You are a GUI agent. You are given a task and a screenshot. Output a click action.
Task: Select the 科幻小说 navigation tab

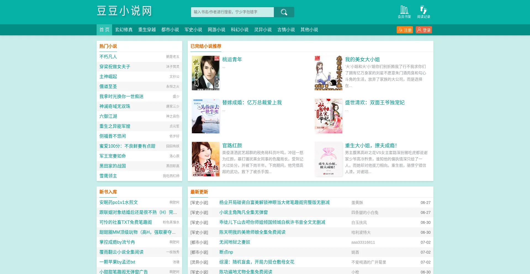tap(240, 30)
